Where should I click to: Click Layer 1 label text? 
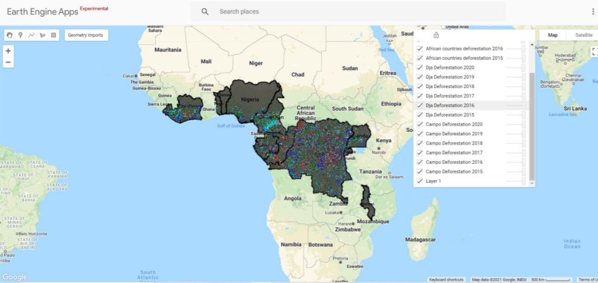[433, 181]
